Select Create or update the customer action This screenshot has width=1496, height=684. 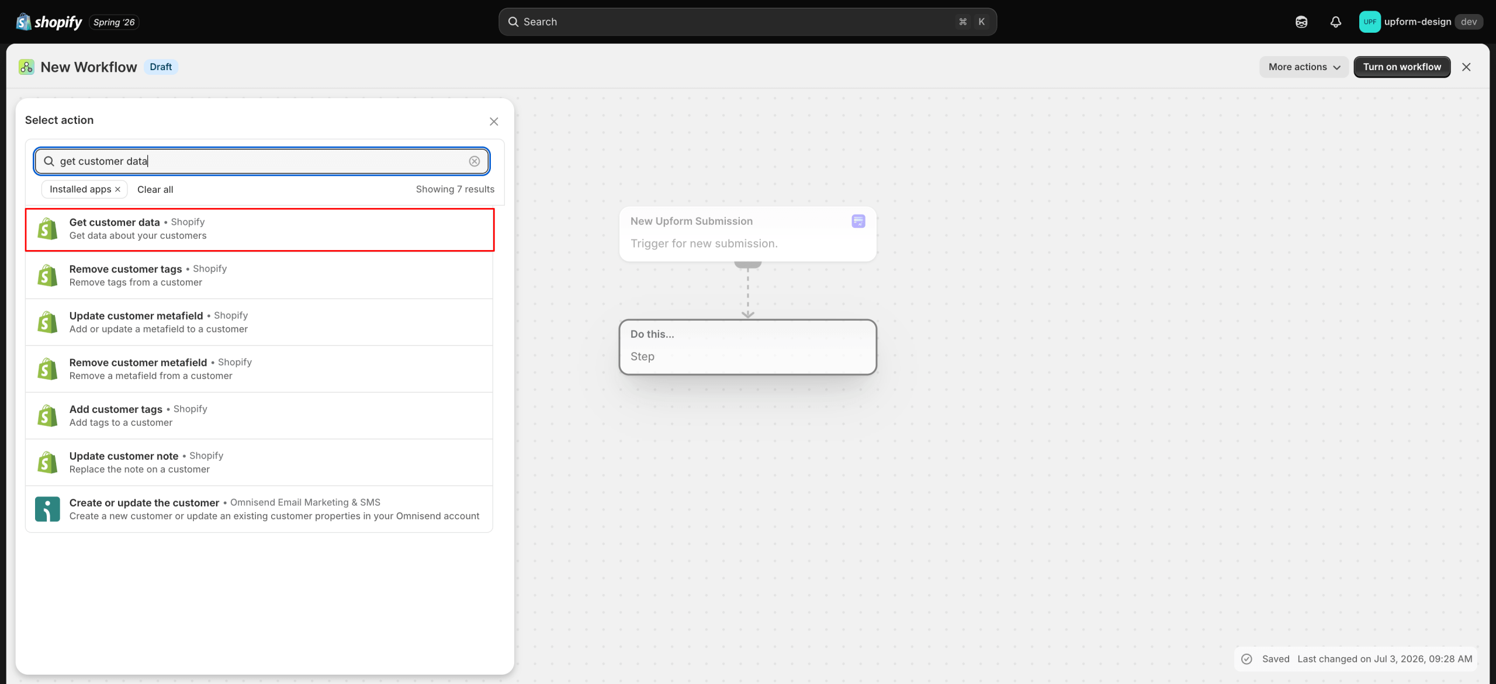click(x=259, y=509)
